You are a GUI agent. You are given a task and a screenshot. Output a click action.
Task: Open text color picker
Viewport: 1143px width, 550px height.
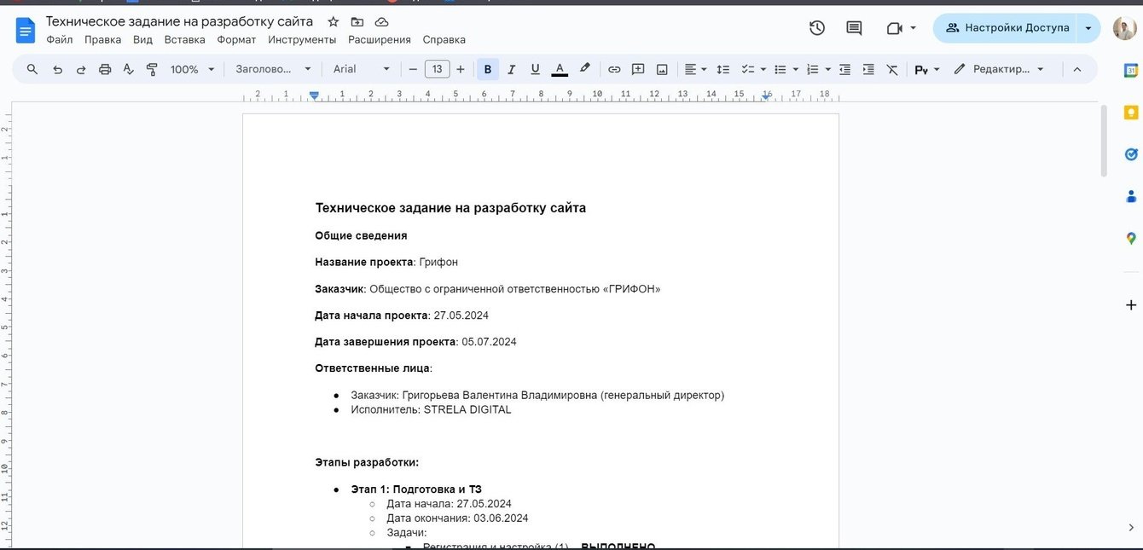[x=560, y=69]
